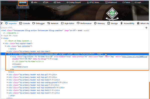150x99 pixels.
Task: Open the Memory tool
Action: pos(99,23)
